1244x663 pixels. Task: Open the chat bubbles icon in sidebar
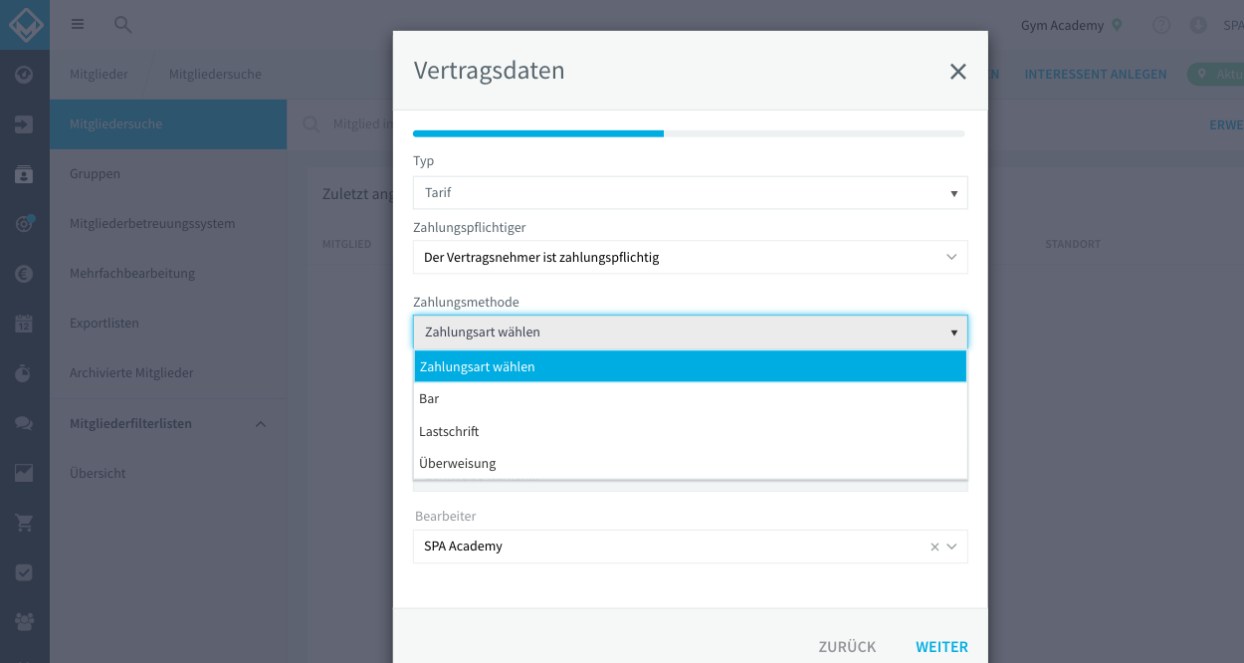point(24,423)
